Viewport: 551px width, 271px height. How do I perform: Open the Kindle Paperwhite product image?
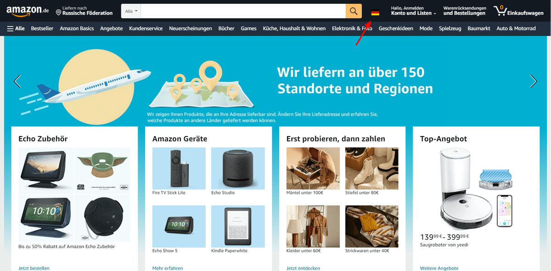pos(238,226)
